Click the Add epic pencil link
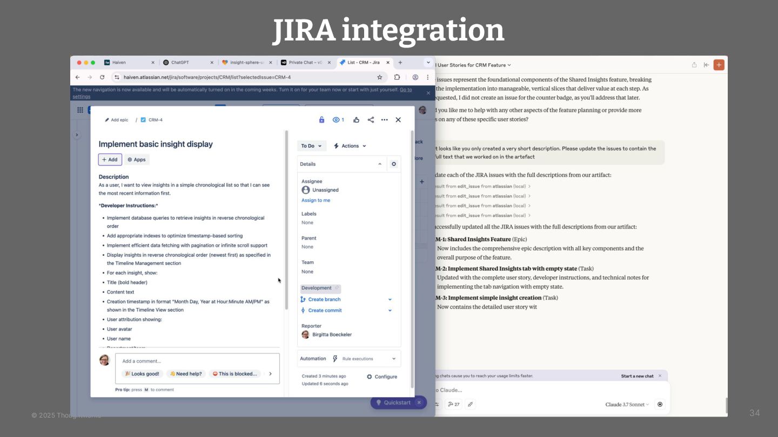Image resolution: width=778 pixels, height=437 pixels. coord(117,120)
